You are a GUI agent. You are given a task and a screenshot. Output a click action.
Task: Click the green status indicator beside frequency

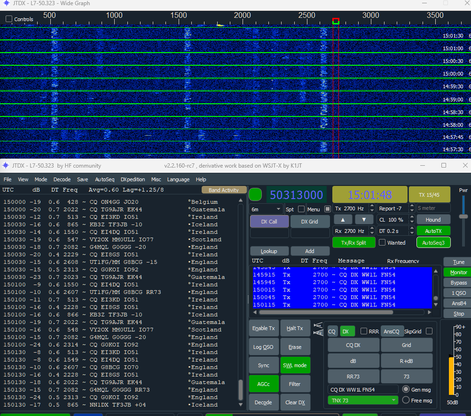coord(255,194)
